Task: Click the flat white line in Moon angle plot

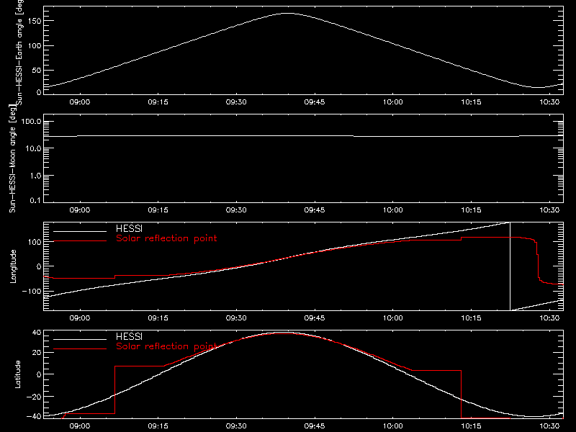Action: pyautogui.click(x=303, y=136)
